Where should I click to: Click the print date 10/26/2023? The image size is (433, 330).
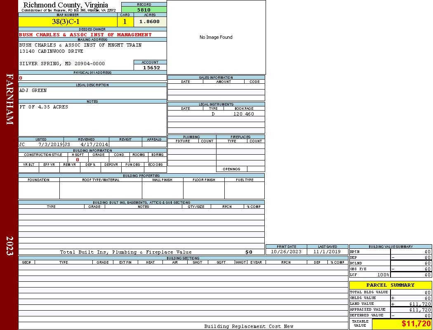click(286, 252)
